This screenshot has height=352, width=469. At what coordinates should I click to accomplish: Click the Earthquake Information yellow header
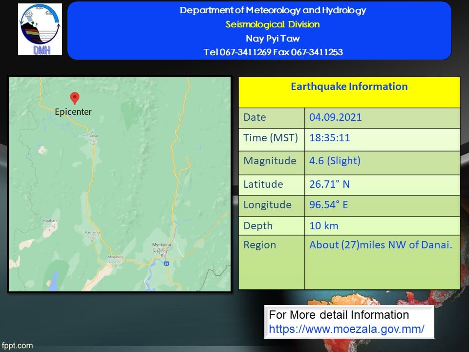(x=349, y=87)
